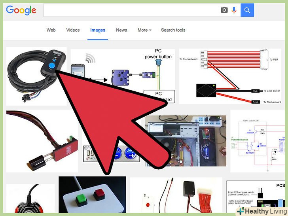
Task: Open red wiring To Motherboard diagram
Action: click(230, 76)
